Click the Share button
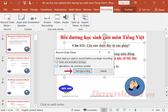The image size is (168, 112). click(x=159, y=10)
